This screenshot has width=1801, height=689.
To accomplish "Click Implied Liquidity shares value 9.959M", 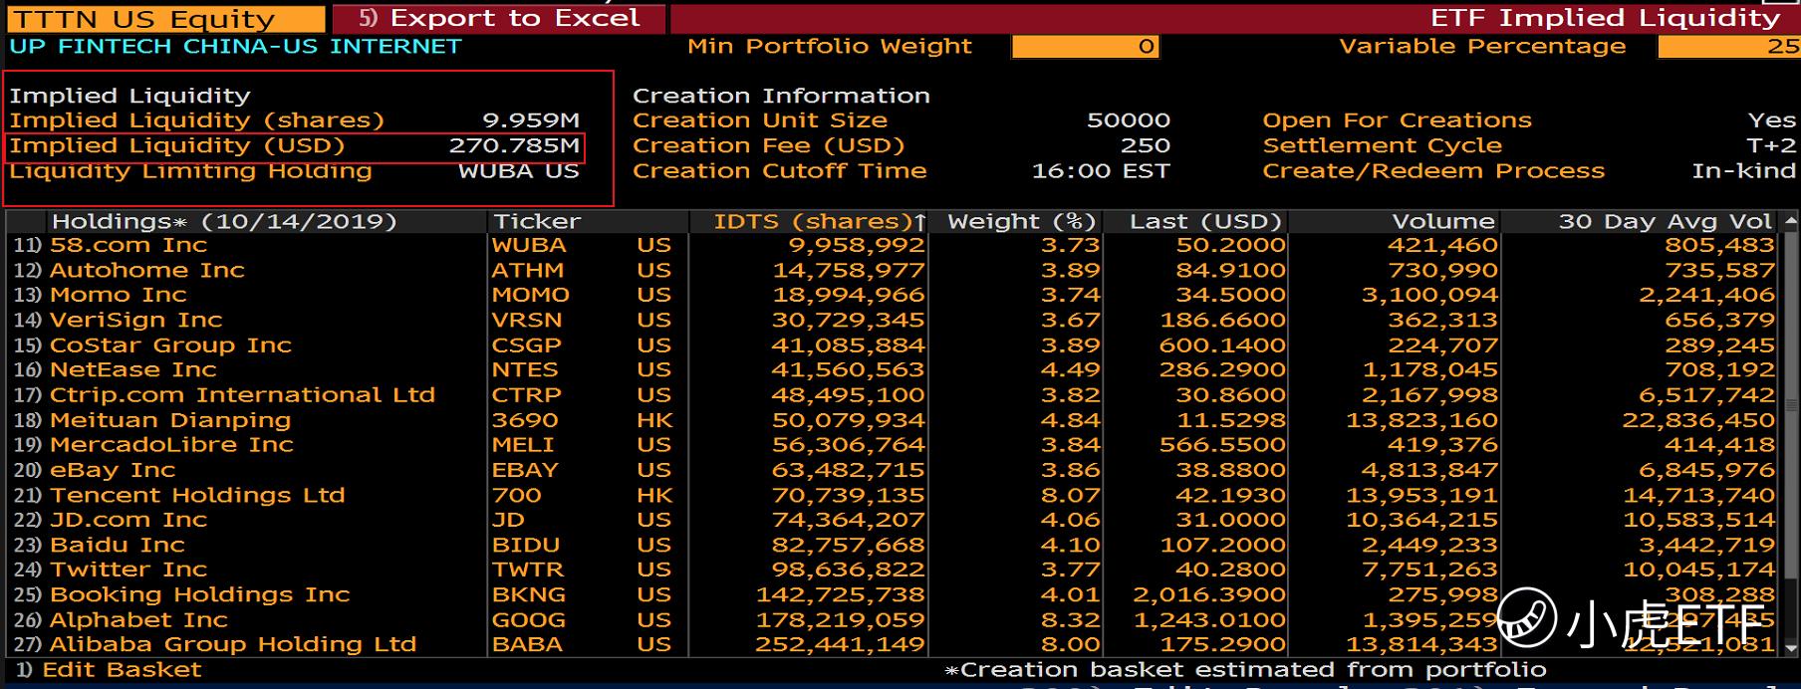I will tap(531, 120).
